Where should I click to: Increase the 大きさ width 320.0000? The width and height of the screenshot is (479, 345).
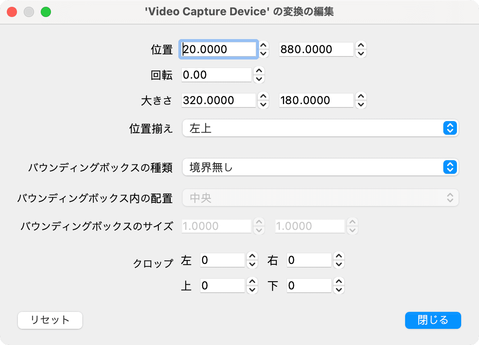pyautogui.click(x=263, y=96)
